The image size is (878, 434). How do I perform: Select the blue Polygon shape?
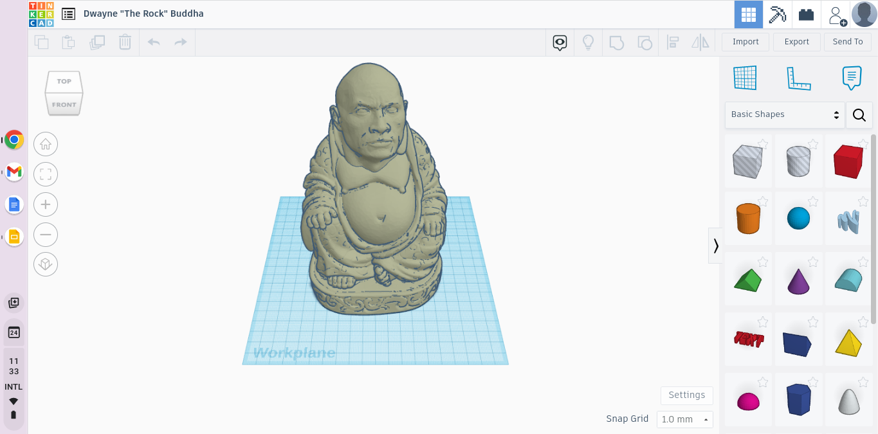coord(798,399)
